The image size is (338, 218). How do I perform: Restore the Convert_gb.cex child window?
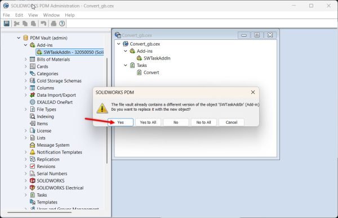point(257,35)
